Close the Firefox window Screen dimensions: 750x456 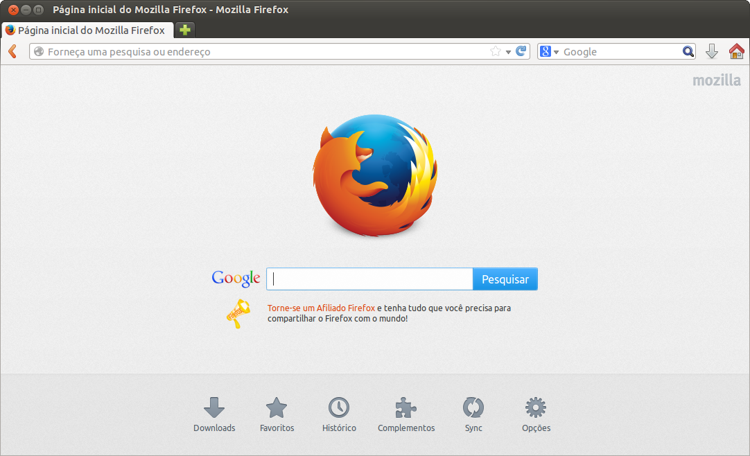tap(13, 10)
